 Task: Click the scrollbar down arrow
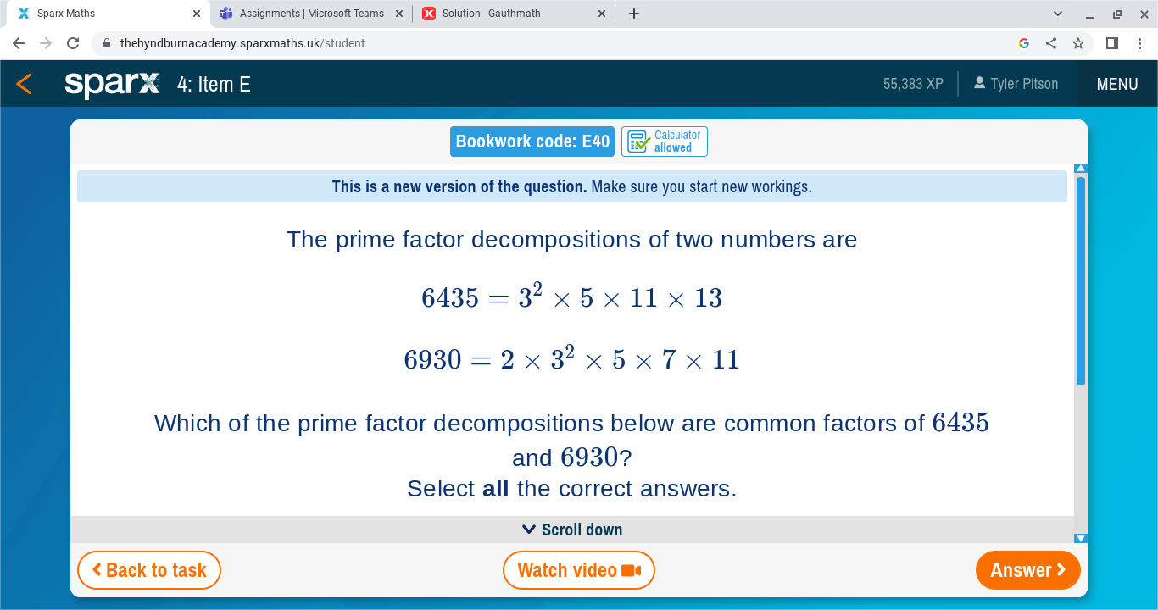click(x=1081, y=537)
